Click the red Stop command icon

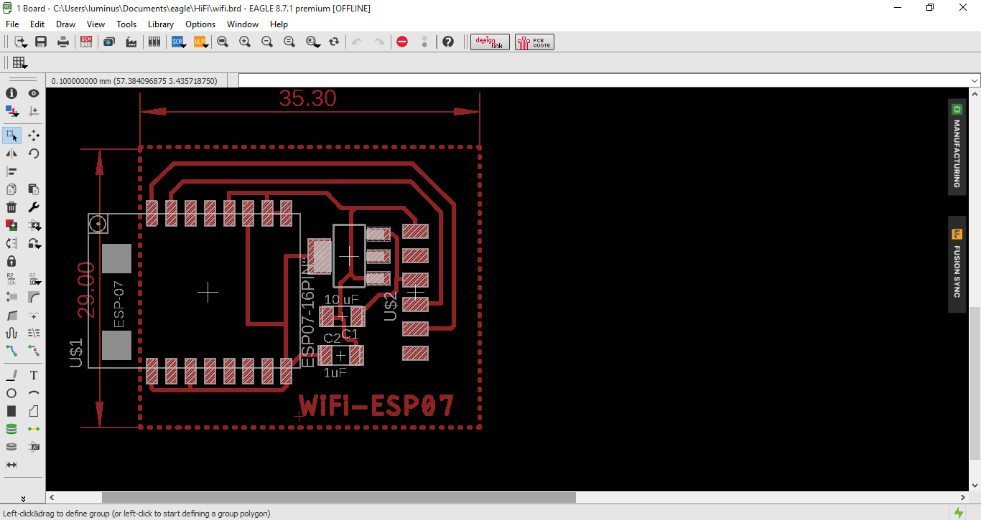(402, 42)
